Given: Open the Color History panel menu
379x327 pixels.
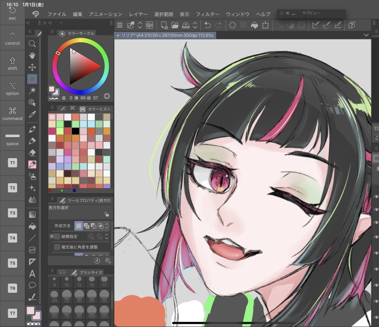Looking at the screenshot, I should tap(52, 107).
